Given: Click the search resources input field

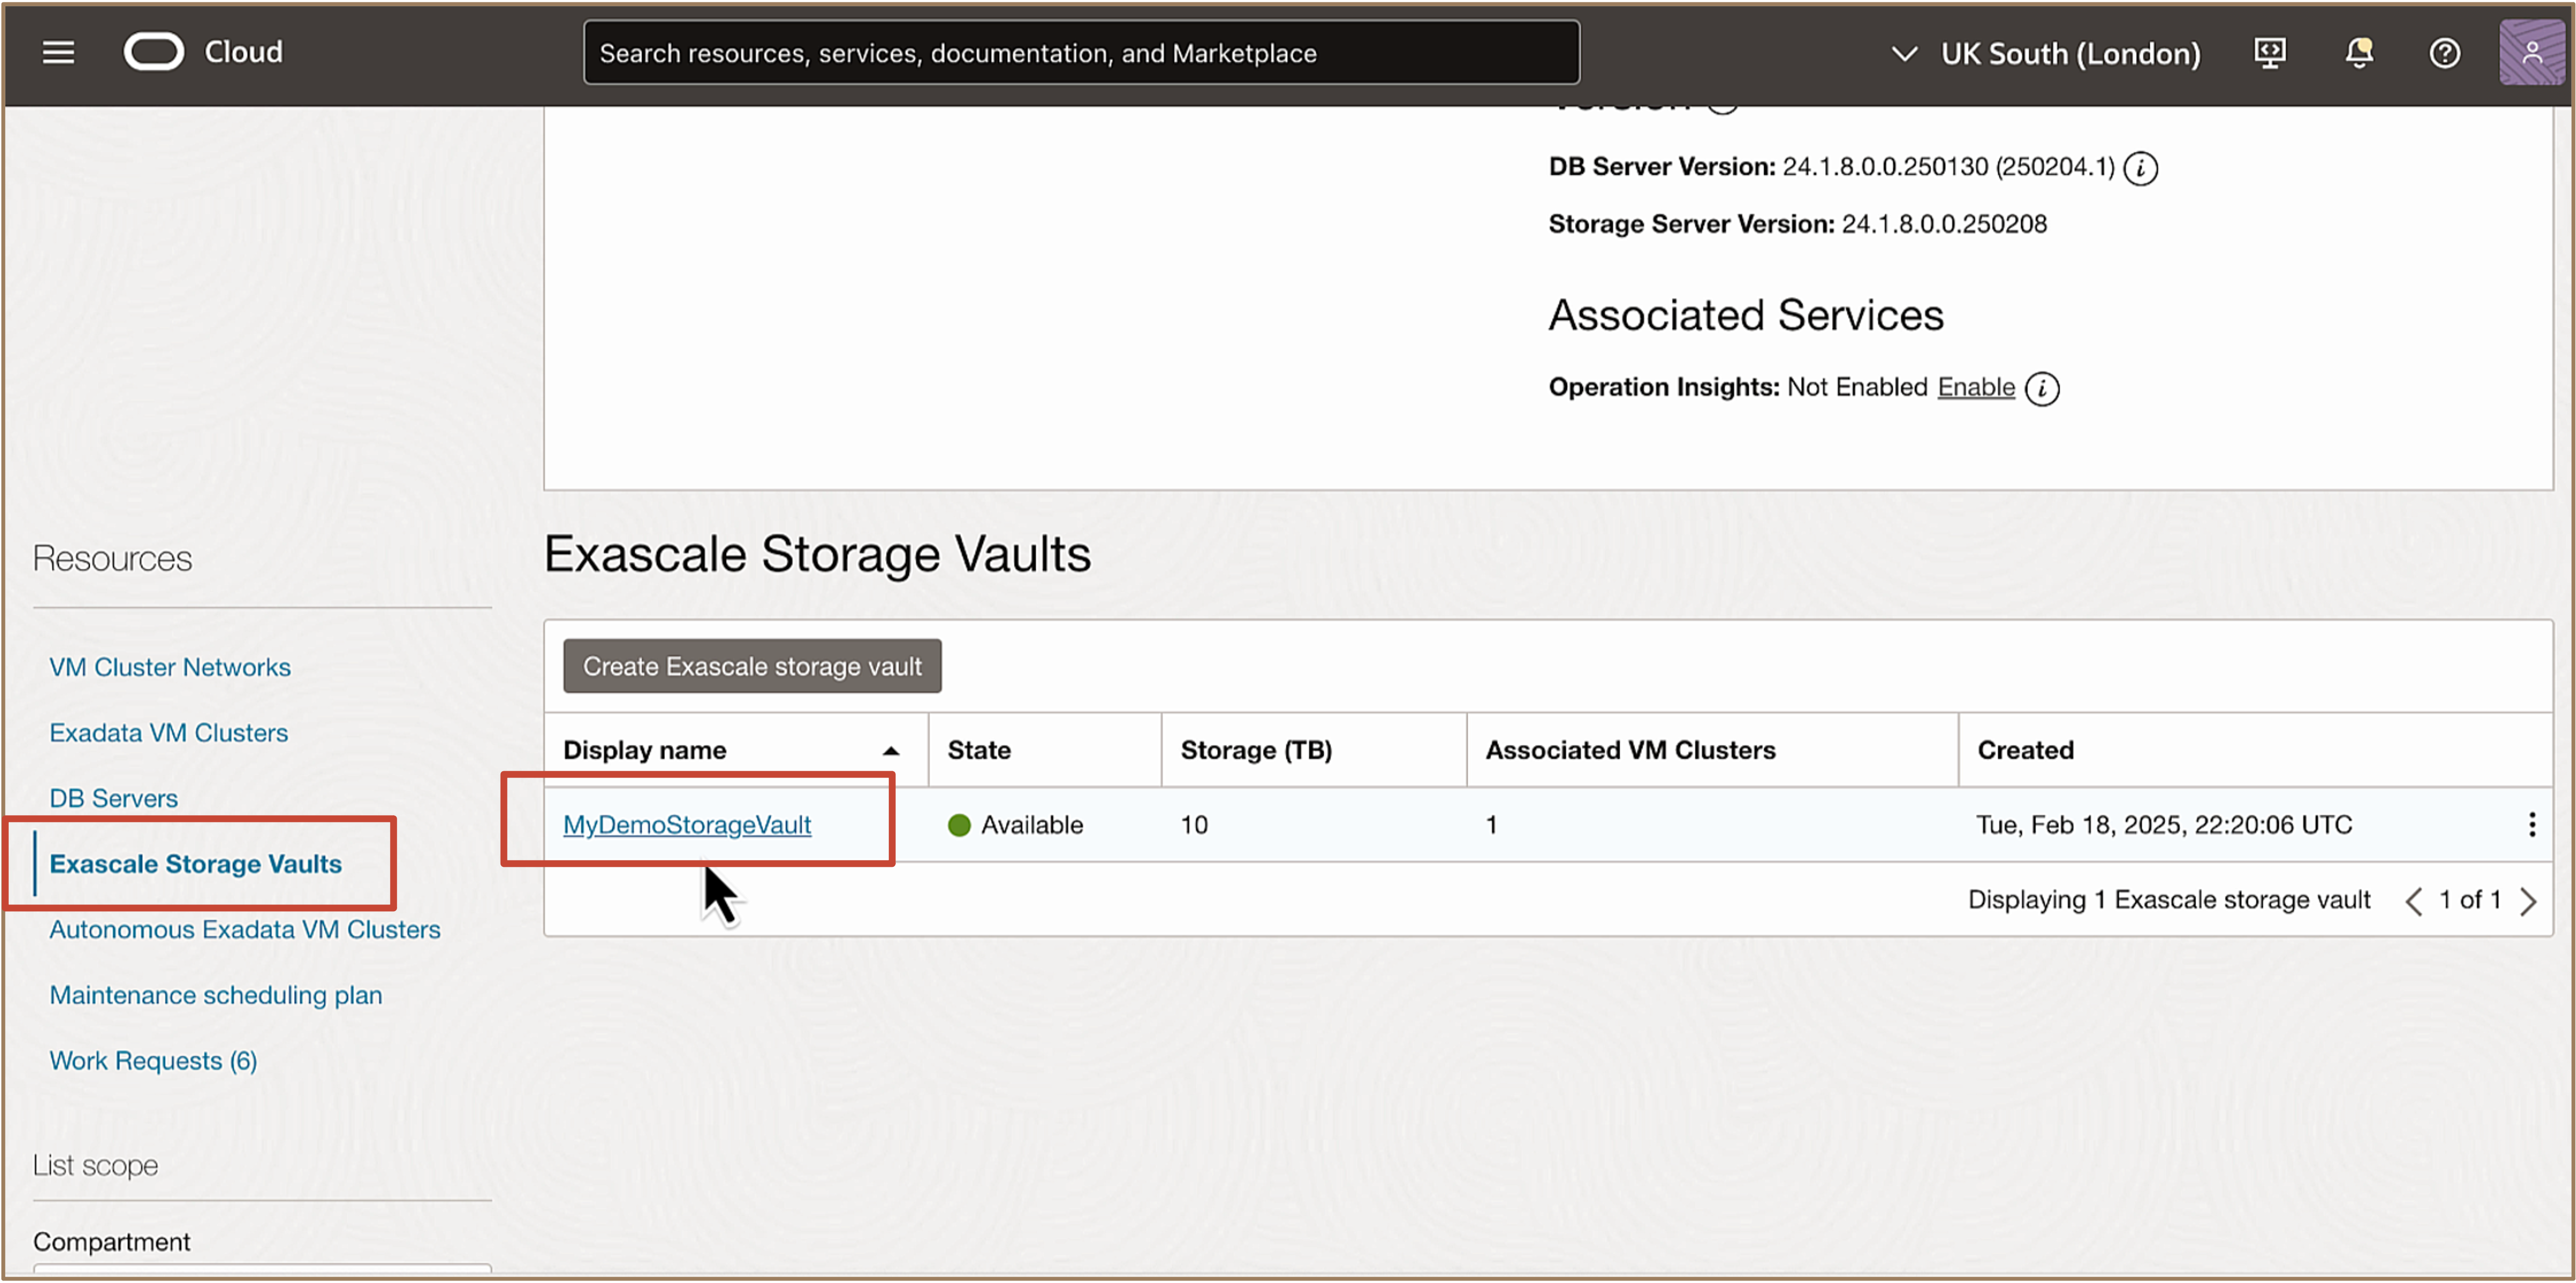Looking at the screenshot, I should pos(1080,53).
